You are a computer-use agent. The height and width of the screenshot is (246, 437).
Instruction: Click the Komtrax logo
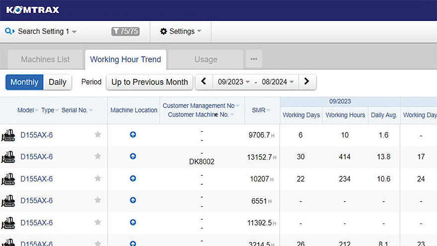point(33,9)
